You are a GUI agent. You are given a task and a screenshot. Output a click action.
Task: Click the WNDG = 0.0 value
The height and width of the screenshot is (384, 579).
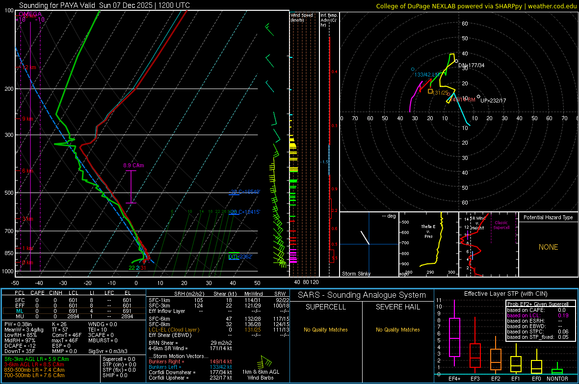(103, 324)
